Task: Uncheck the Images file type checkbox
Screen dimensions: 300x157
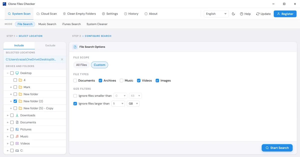Action: (157, 80)
